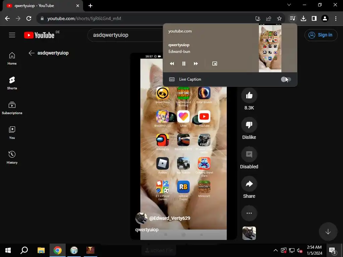
Task: Open tab search chevron in title bar
Action: point(289,5)
